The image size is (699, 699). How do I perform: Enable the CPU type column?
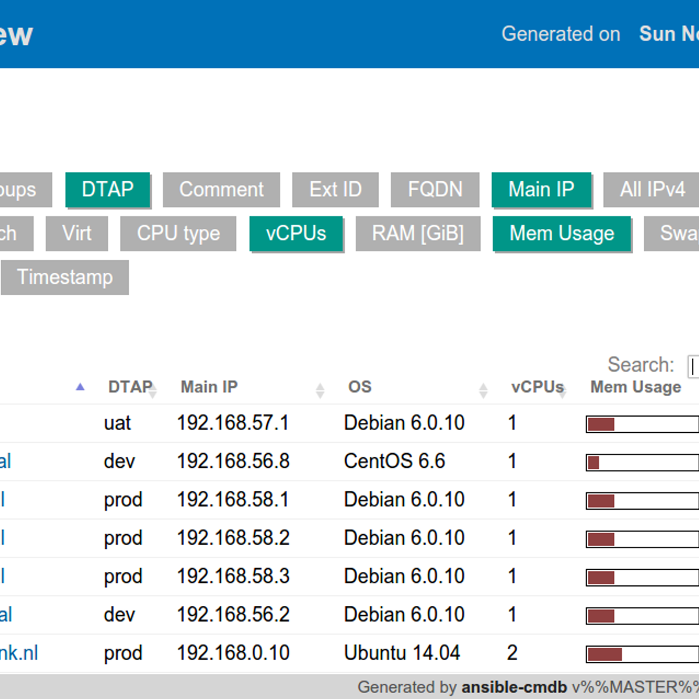[178, 234]
